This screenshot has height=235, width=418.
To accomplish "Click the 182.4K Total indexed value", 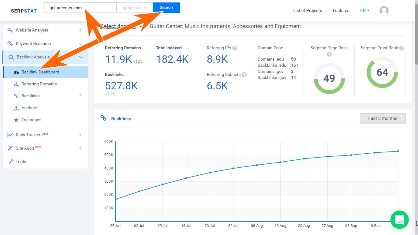I will click(x=172, y=59).
